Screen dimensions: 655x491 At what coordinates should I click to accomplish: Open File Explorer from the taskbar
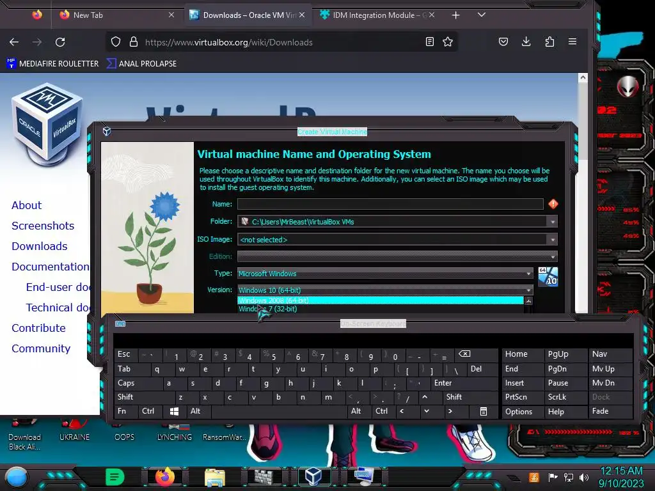tap(215, 477)
